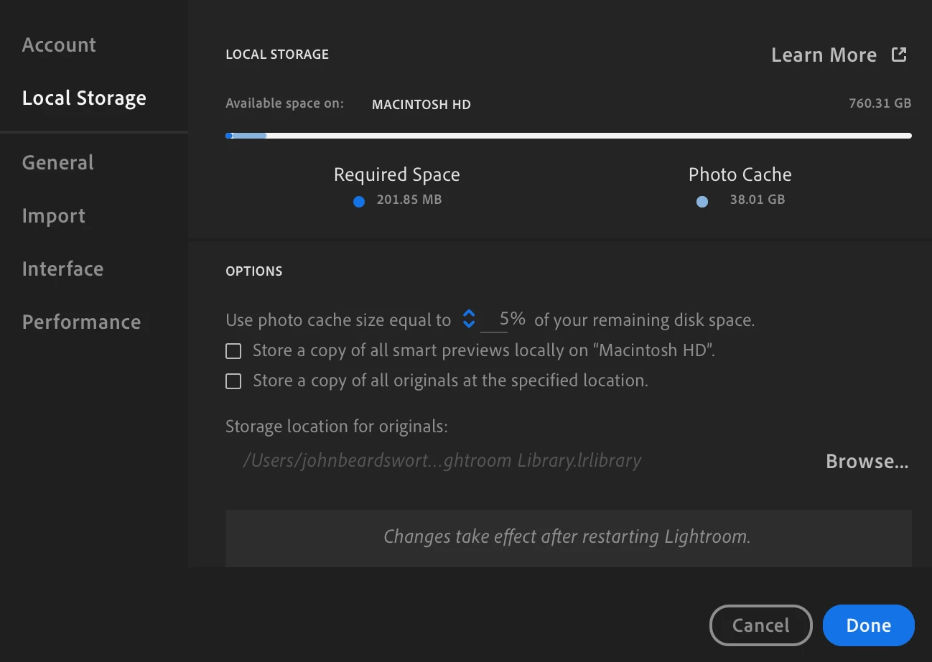Click the Required Space blue dot indicator
932x662 pixels.
(359, 202)
